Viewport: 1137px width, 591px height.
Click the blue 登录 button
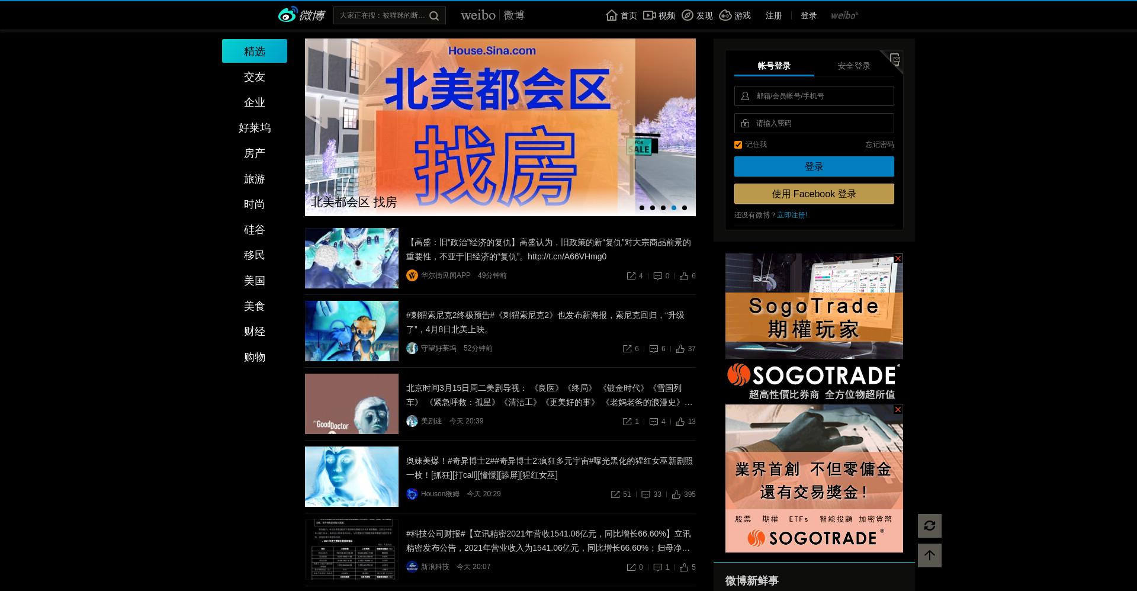[x=814, y=166]
